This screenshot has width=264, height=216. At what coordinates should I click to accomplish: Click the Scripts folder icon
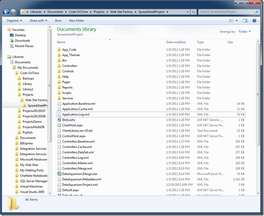tap(59, 93)
